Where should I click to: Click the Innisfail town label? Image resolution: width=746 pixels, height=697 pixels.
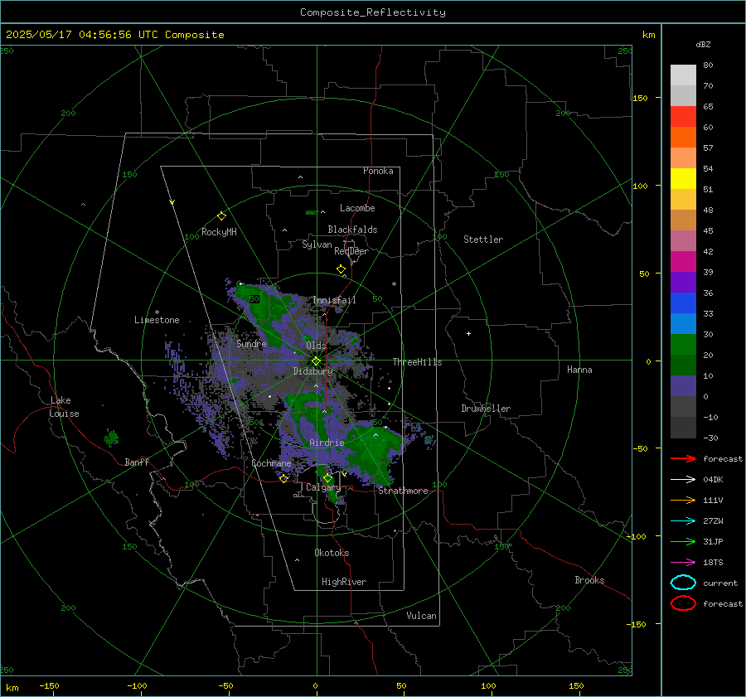click(x=334, y=300)
